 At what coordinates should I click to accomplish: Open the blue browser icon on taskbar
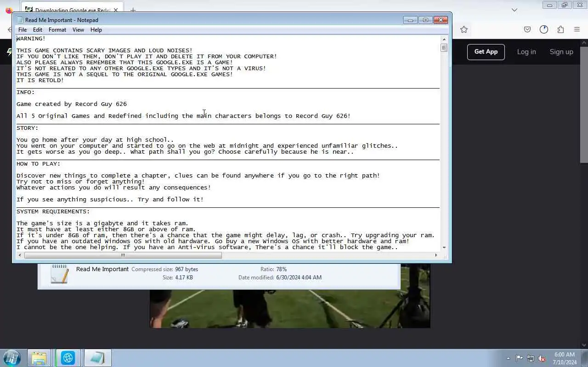point(68,358)
